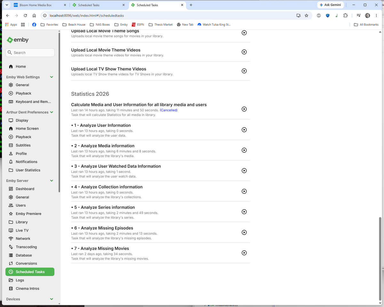Start the Analyze Missing Movies task

(244, 253)
